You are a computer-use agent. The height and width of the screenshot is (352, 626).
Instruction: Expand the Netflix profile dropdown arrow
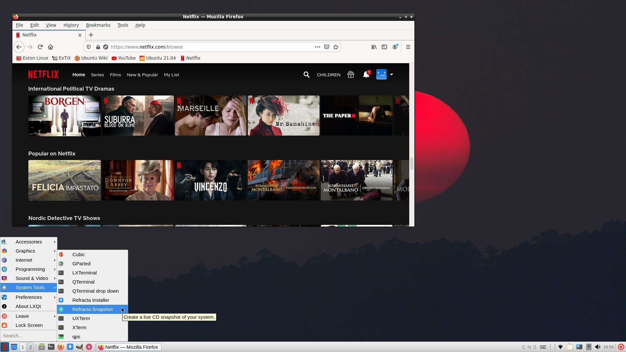point(392,75)
